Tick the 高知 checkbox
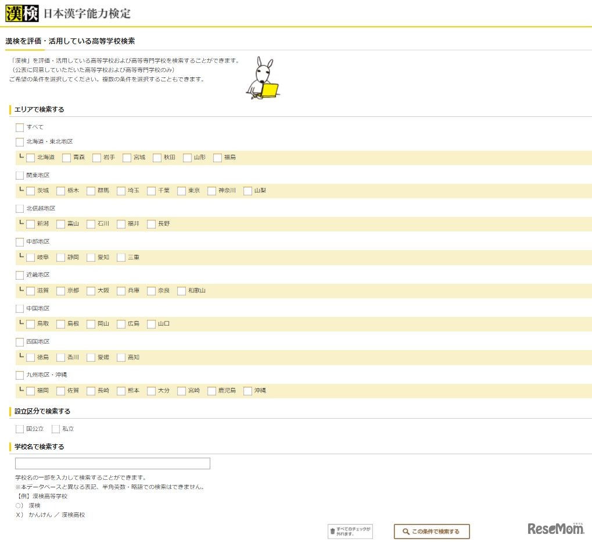592x542 pixels. [x=121, y=358]
